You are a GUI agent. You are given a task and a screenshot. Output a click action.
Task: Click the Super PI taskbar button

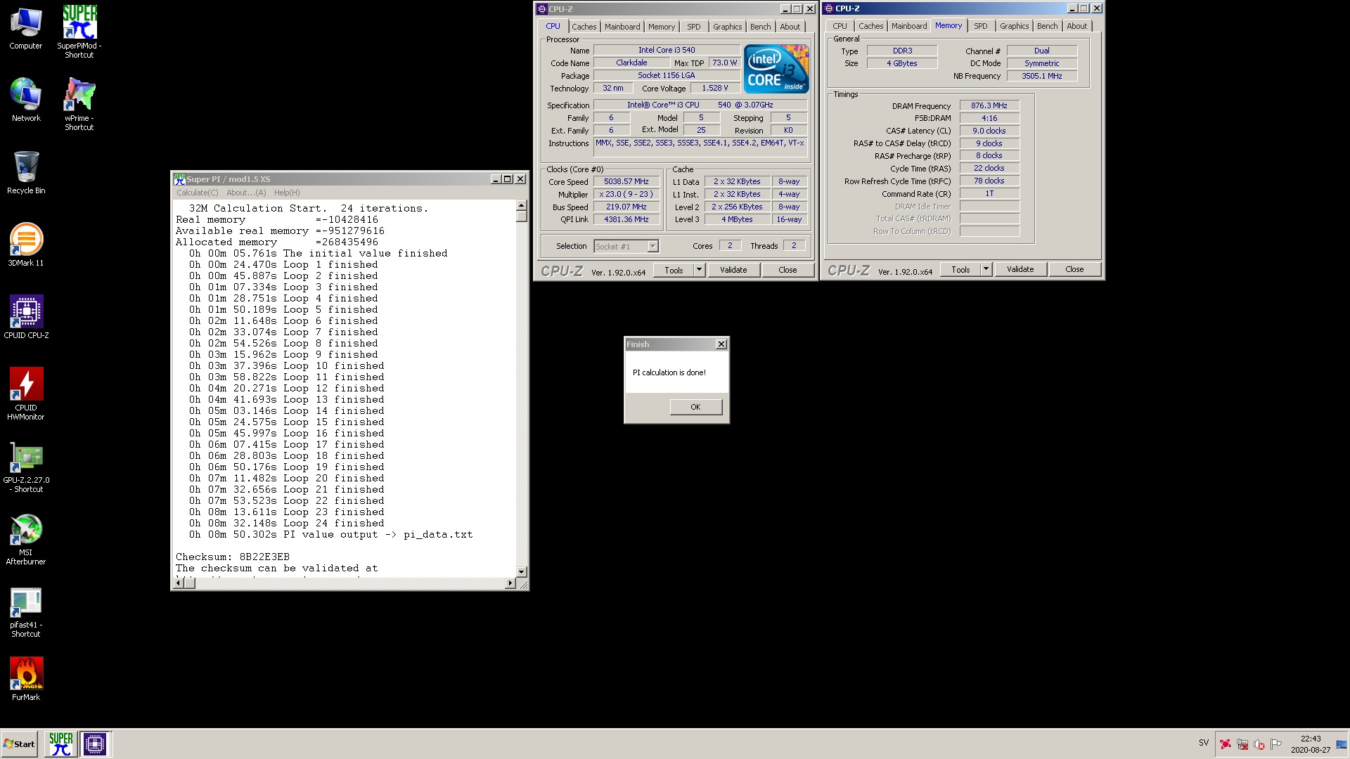[x=61, y=744]
